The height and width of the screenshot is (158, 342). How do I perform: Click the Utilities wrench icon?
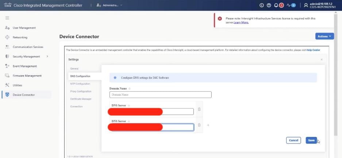(x=7, y=85)
